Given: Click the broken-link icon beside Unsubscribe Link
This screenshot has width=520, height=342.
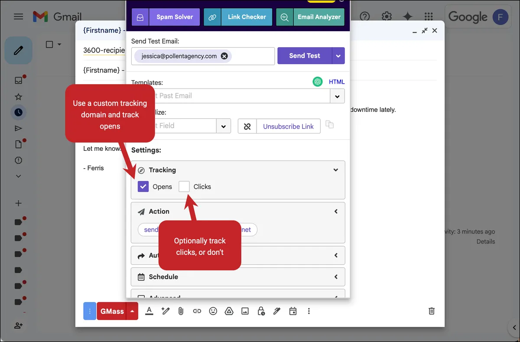Looking at the screenshot, I should (x=247, y=127).
